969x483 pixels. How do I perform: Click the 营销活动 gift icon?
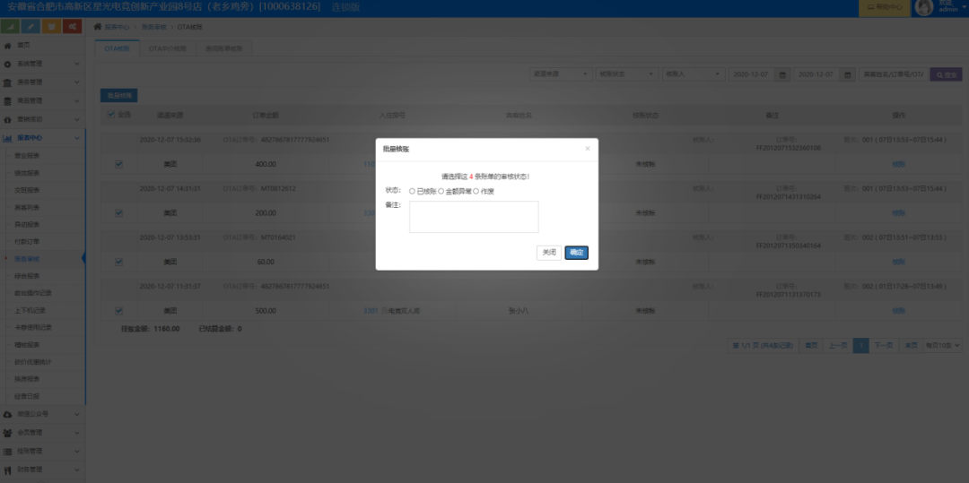(7, 120)
